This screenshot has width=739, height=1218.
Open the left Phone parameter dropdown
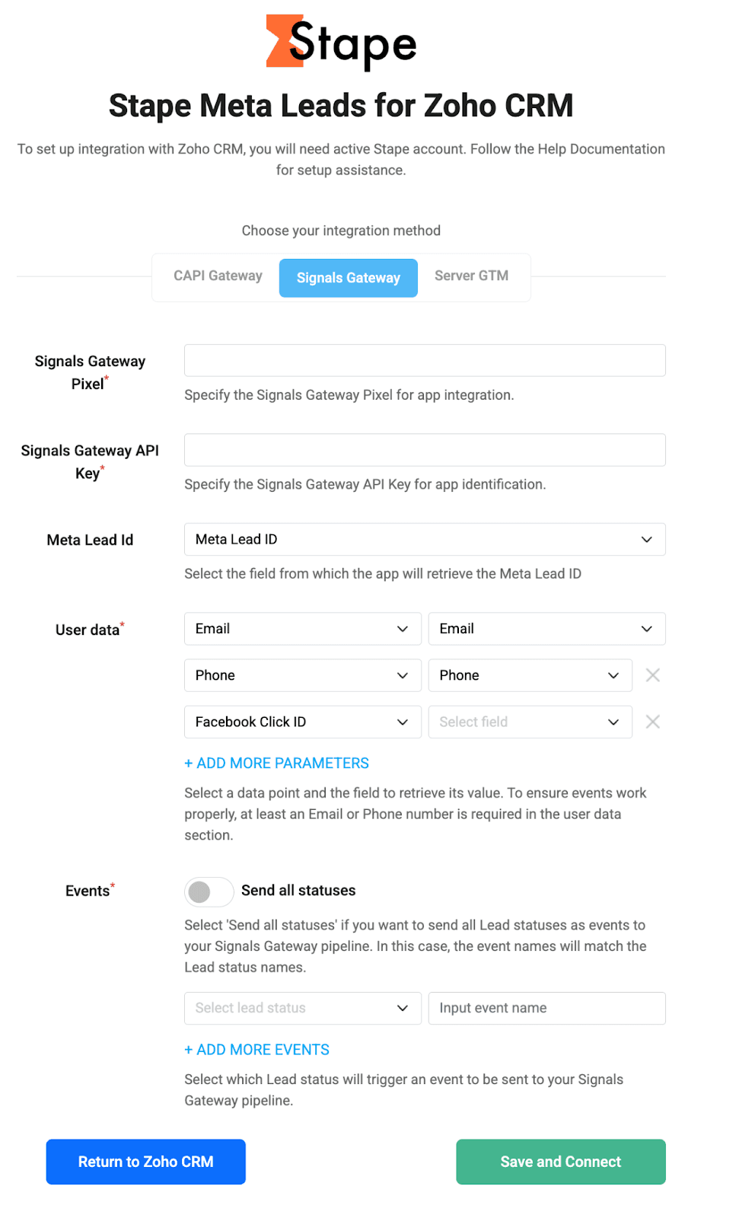click(303, 675)
